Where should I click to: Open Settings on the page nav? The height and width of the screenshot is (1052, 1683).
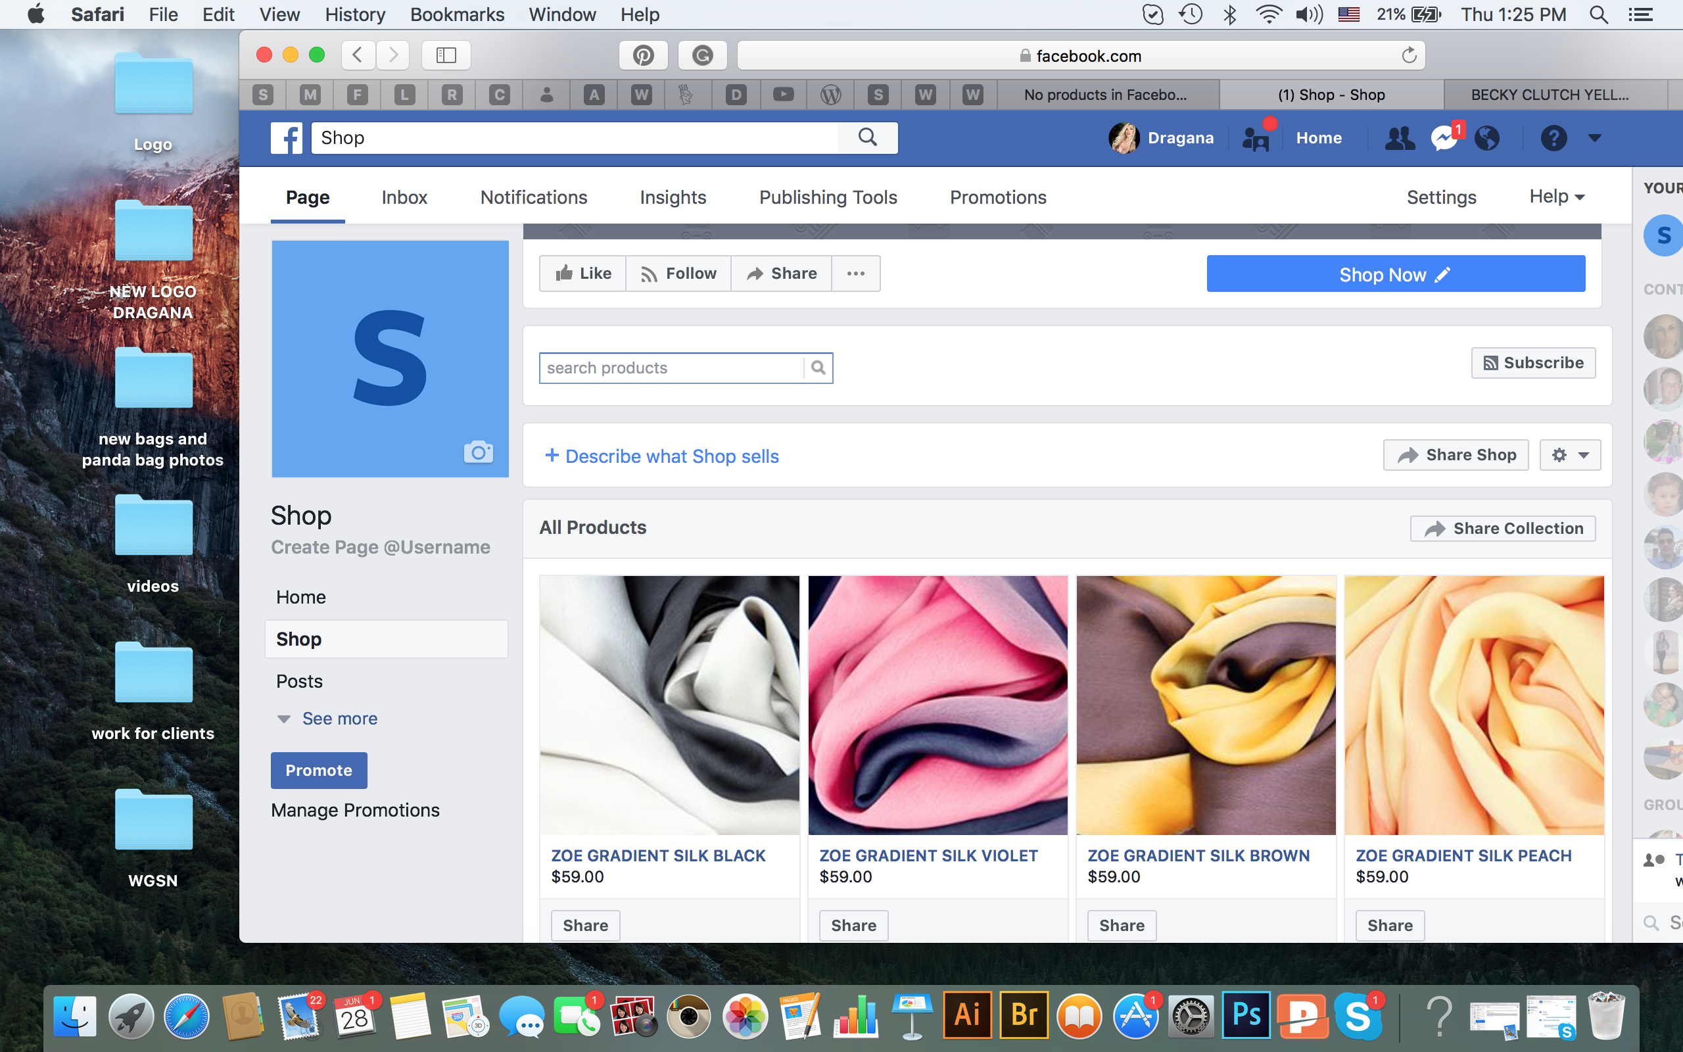click(1441, 198)
